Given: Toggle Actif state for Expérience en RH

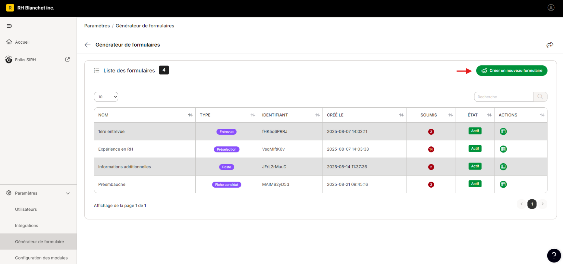Looking at the screenshot, I should click(x=475, y=149).
